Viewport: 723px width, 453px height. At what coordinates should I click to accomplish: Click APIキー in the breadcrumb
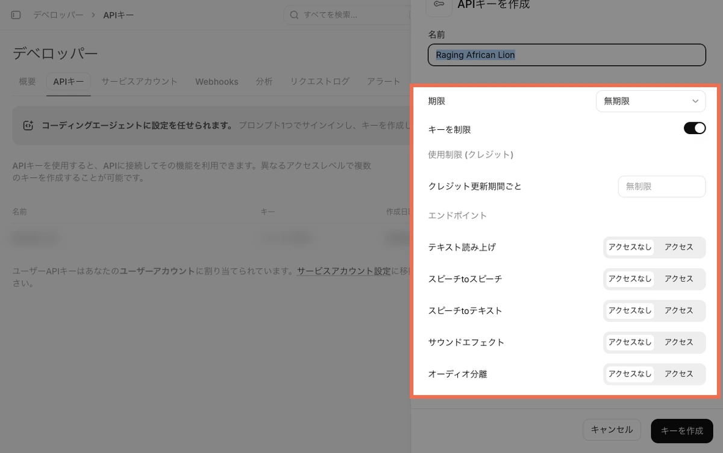pos(119,14)
